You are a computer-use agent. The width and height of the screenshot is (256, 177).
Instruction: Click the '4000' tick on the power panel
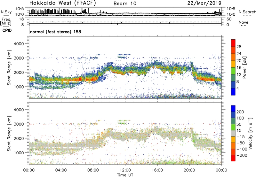coord(19,44)
